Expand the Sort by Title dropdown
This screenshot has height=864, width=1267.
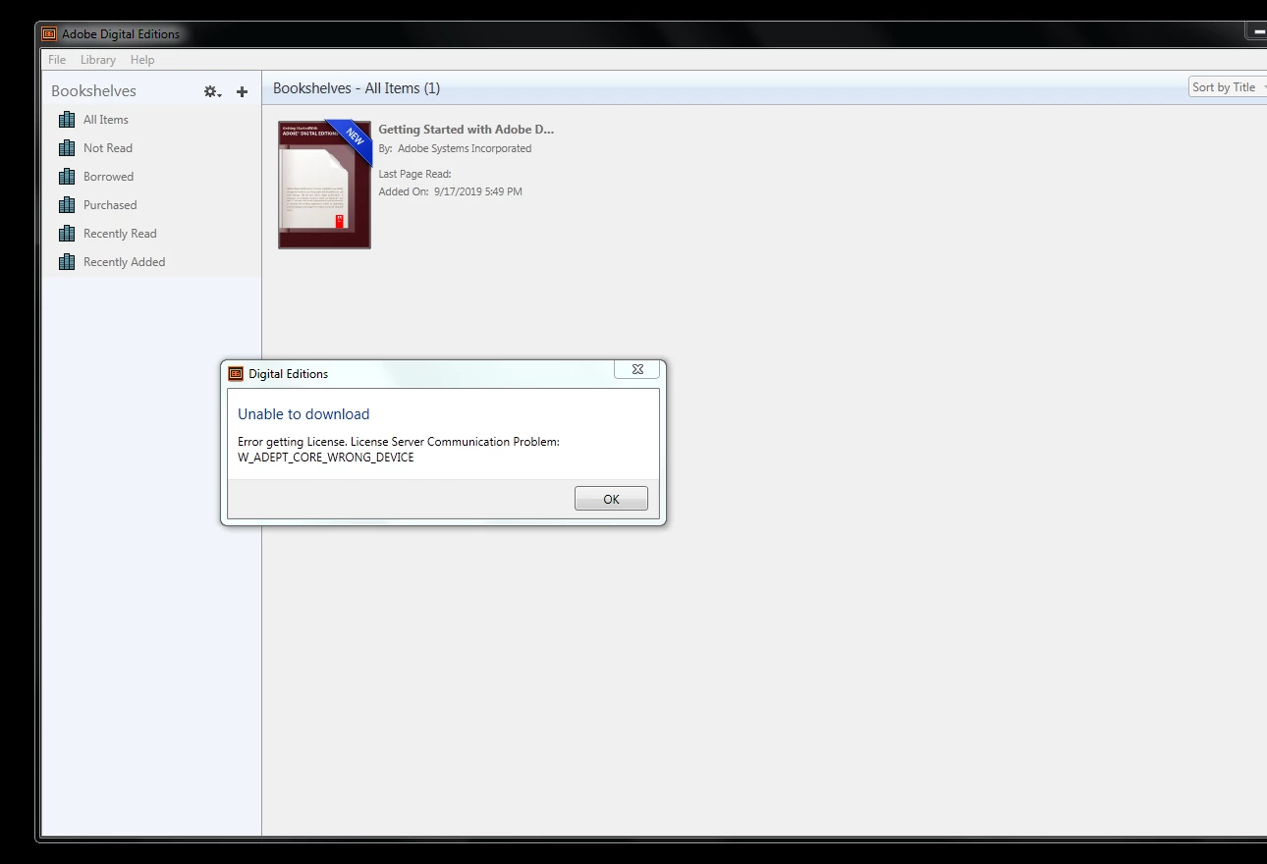[1228, 87]
